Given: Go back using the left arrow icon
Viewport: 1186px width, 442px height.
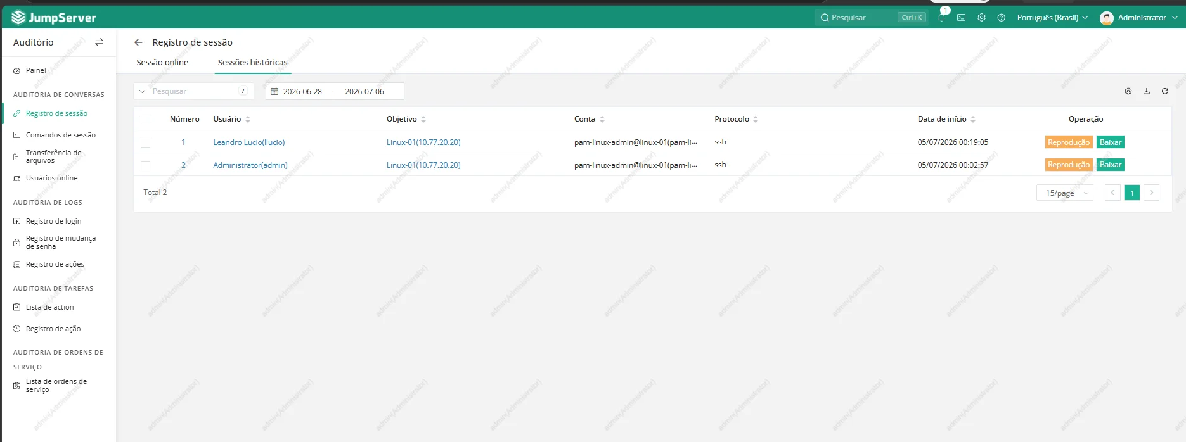Looking at the screenshot, I should (x=138, y=42).
